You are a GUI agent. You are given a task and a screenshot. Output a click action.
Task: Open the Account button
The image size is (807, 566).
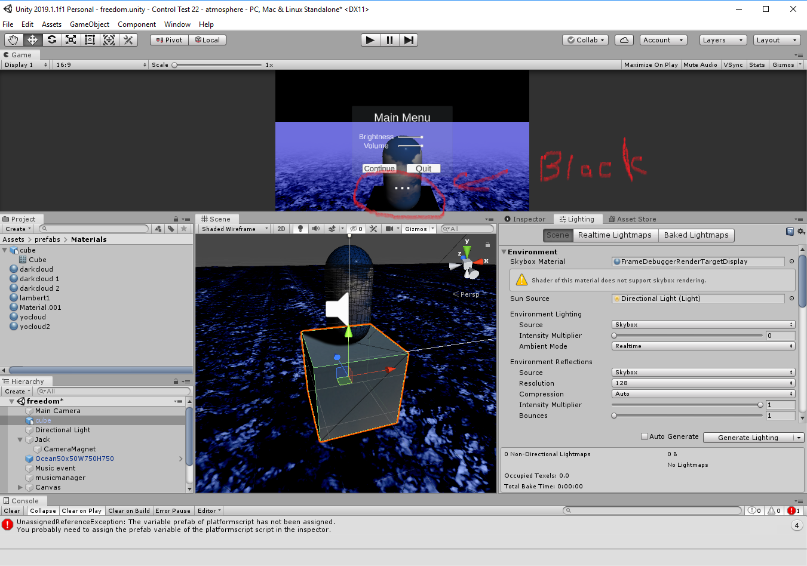tap(663, 40)
